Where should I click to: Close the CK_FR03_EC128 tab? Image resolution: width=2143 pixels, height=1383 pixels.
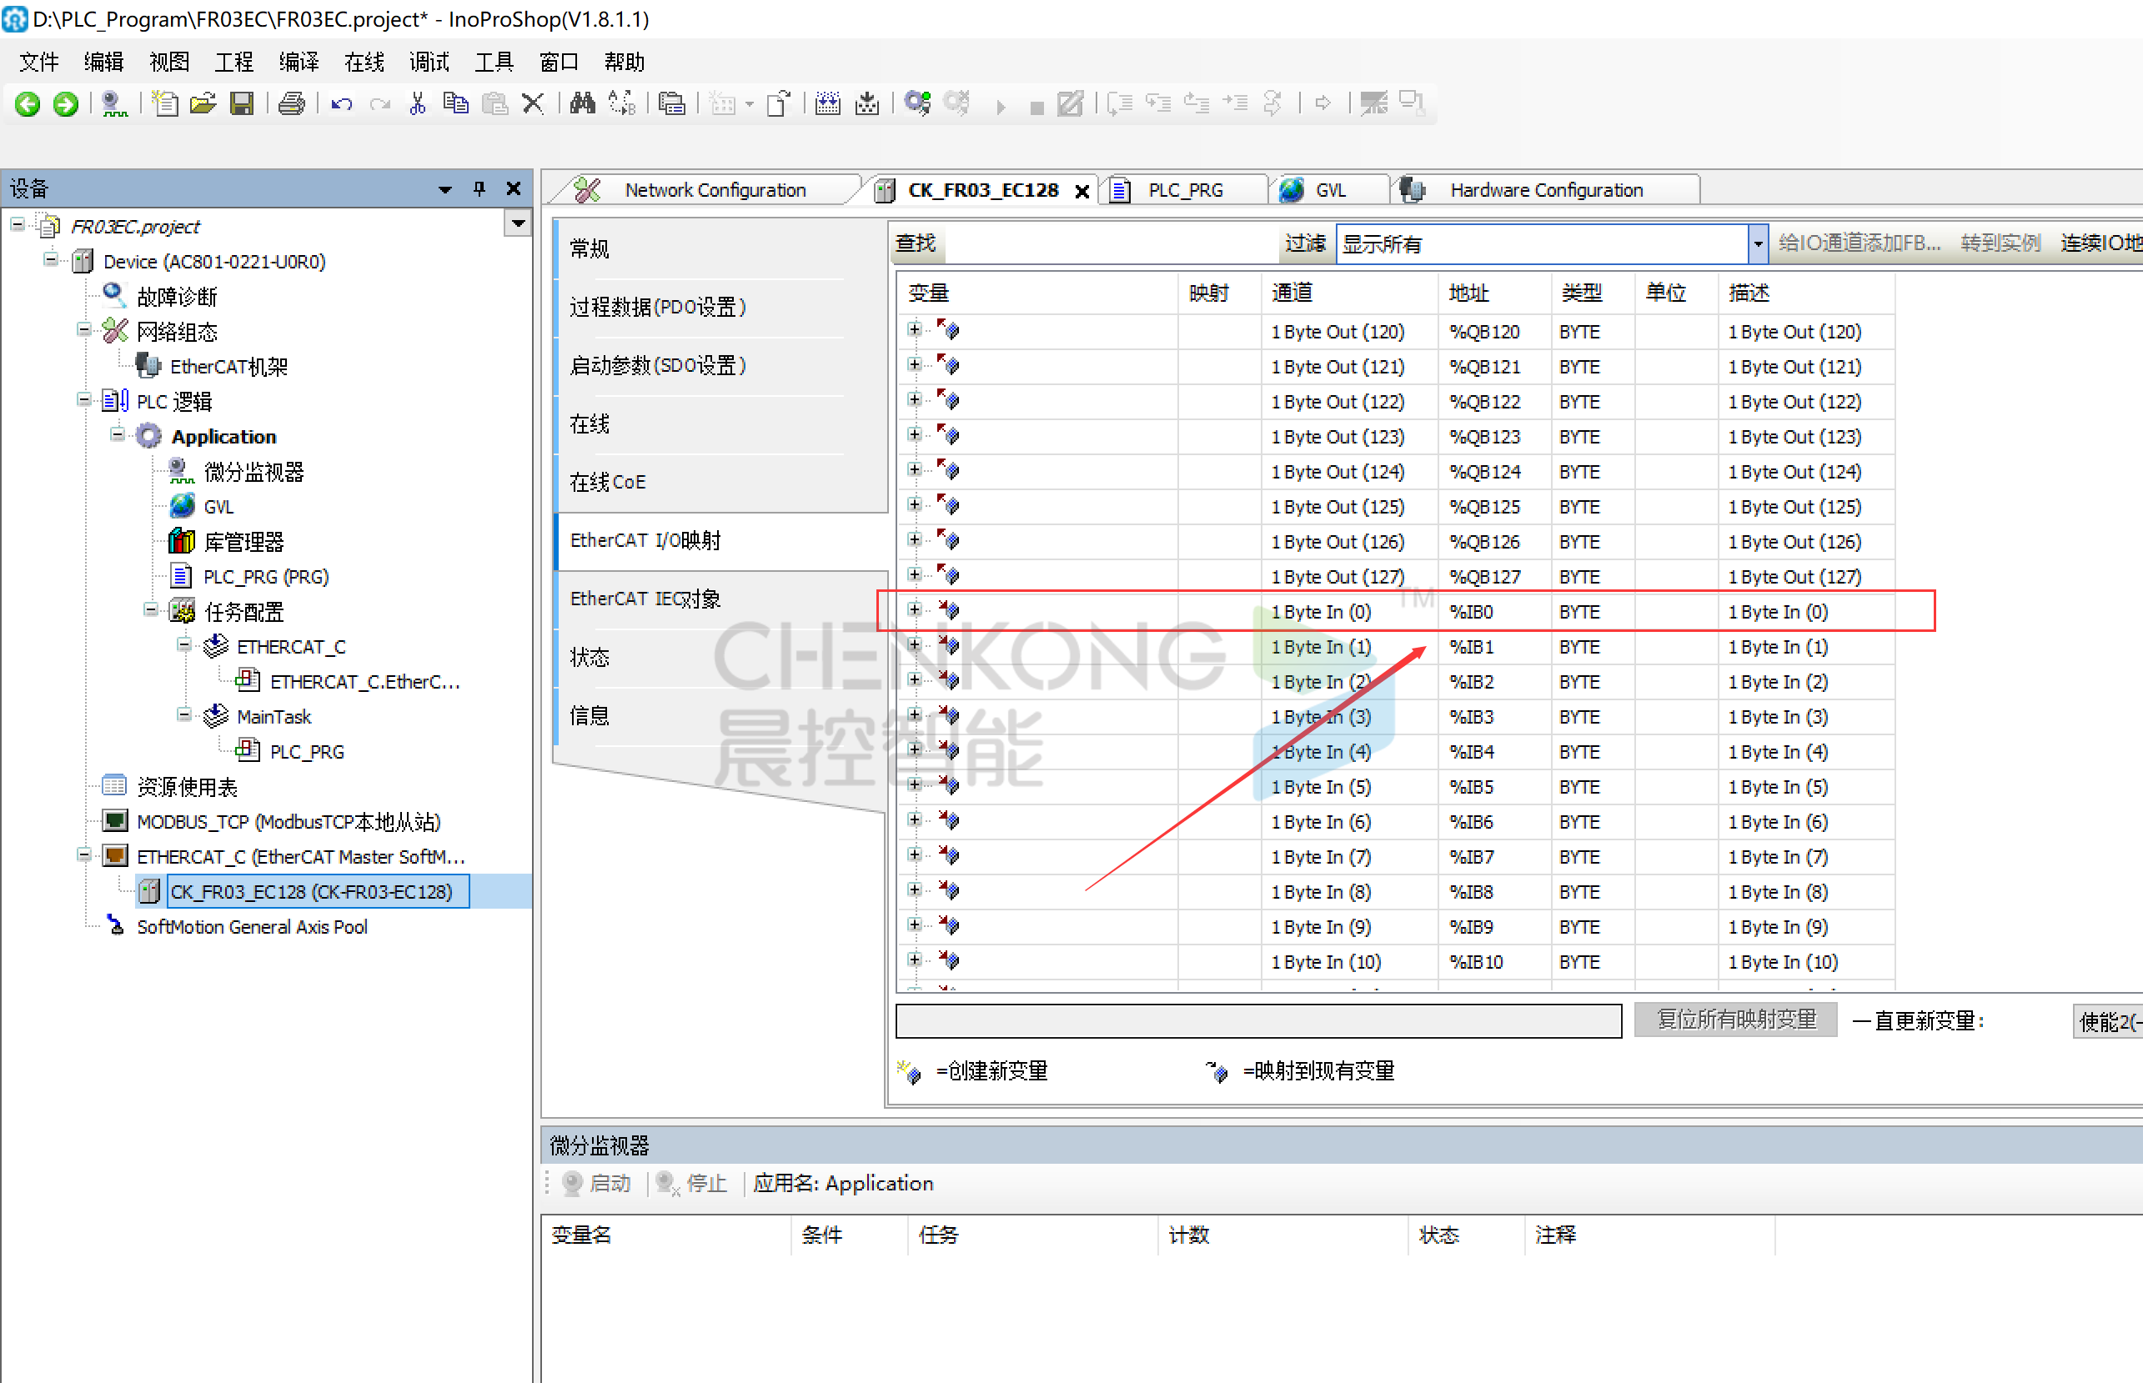click(x=1082, y=191)
